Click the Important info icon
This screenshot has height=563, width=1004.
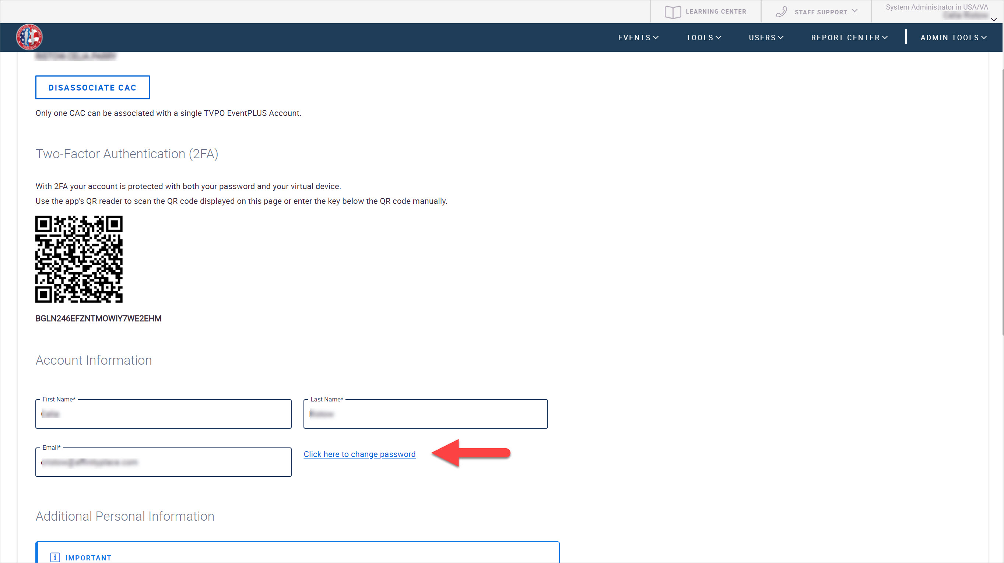55,557
